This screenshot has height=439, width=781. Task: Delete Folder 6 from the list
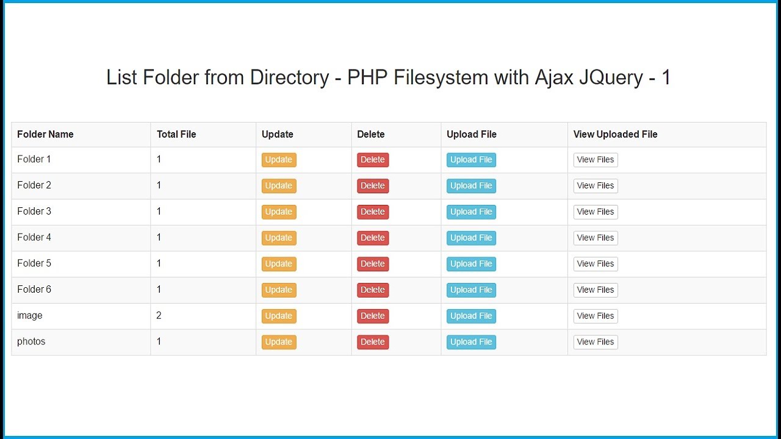(x=372, y=290)
